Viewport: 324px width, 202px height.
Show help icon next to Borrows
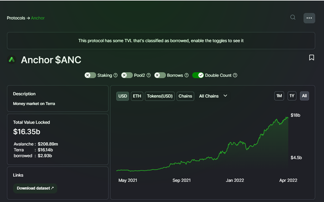(186, 75)
